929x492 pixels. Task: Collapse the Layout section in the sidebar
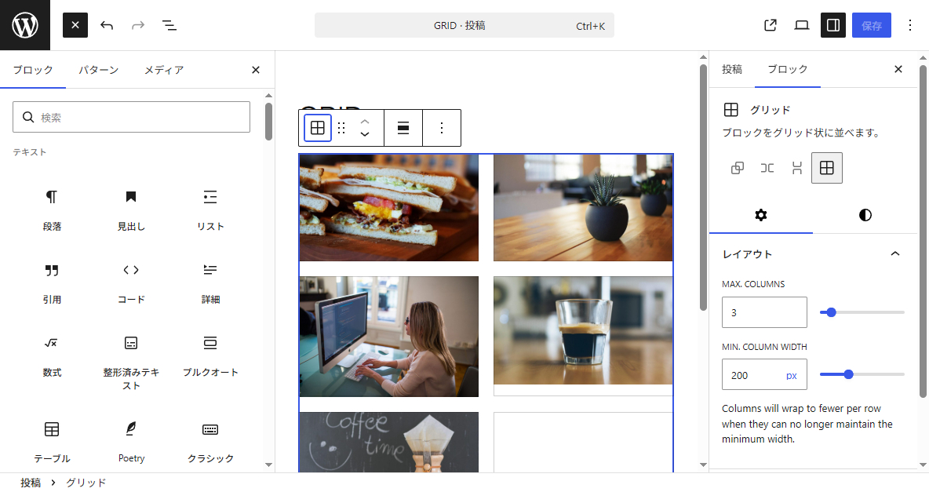(x=895, y=253)
